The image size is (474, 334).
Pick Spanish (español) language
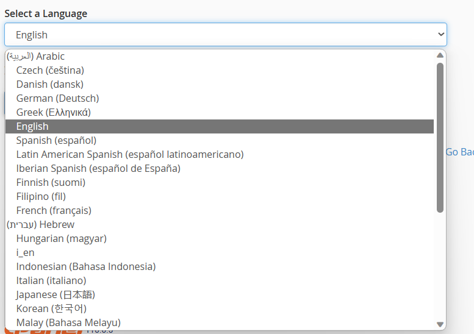tap(56, 140)
